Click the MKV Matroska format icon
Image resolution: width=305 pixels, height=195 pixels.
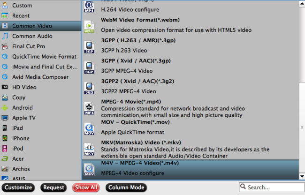[89, 150]
